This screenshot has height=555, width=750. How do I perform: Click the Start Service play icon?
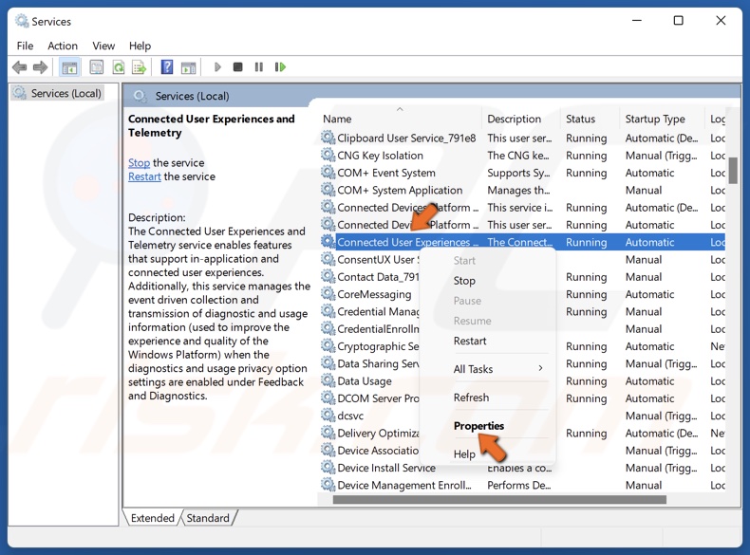coord(217,67)
